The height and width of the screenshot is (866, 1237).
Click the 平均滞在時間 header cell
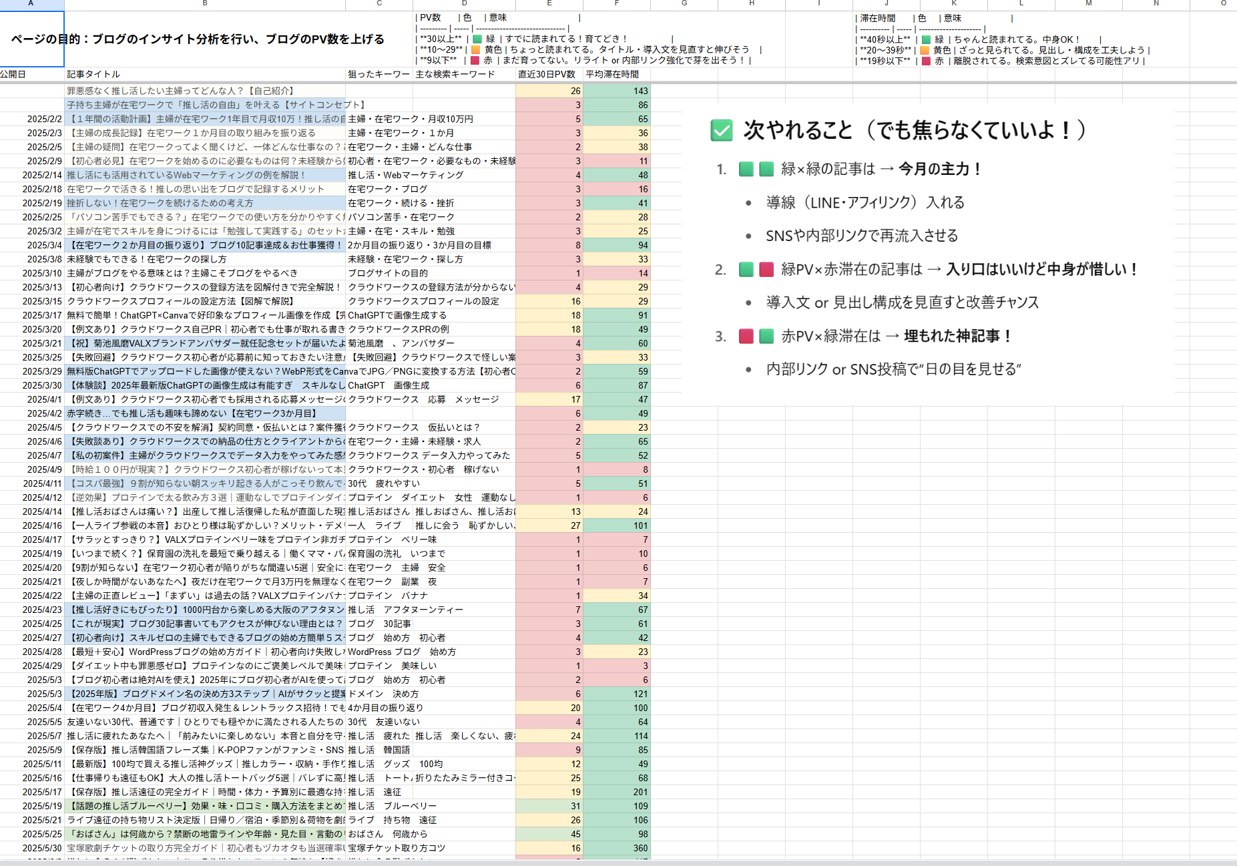pyautogui.click(x=617, y=74)
